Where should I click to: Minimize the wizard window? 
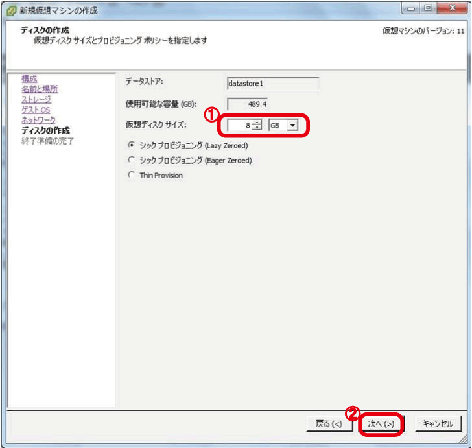[x=410, y=8]
